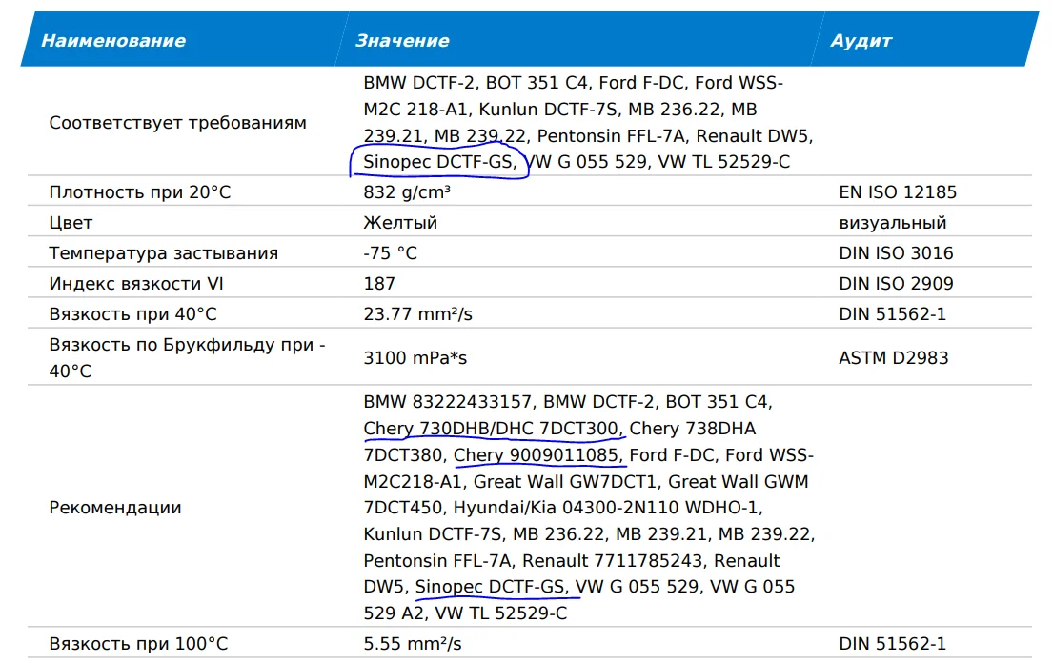Click the 'ASTM D2983' audit cell
The height and width of the screenshot is (663, 1053).
click(x=894, y=358)
